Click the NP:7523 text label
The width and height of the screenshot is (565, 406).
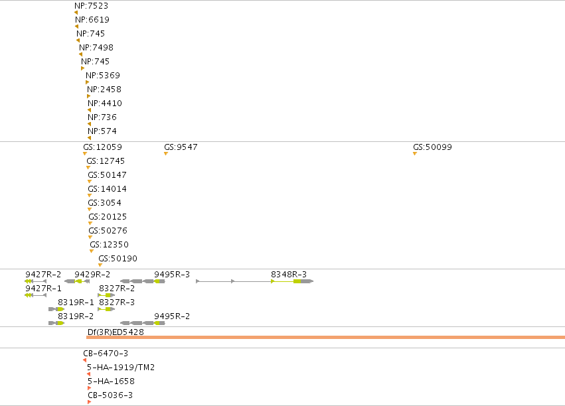[x=91, y=6]
